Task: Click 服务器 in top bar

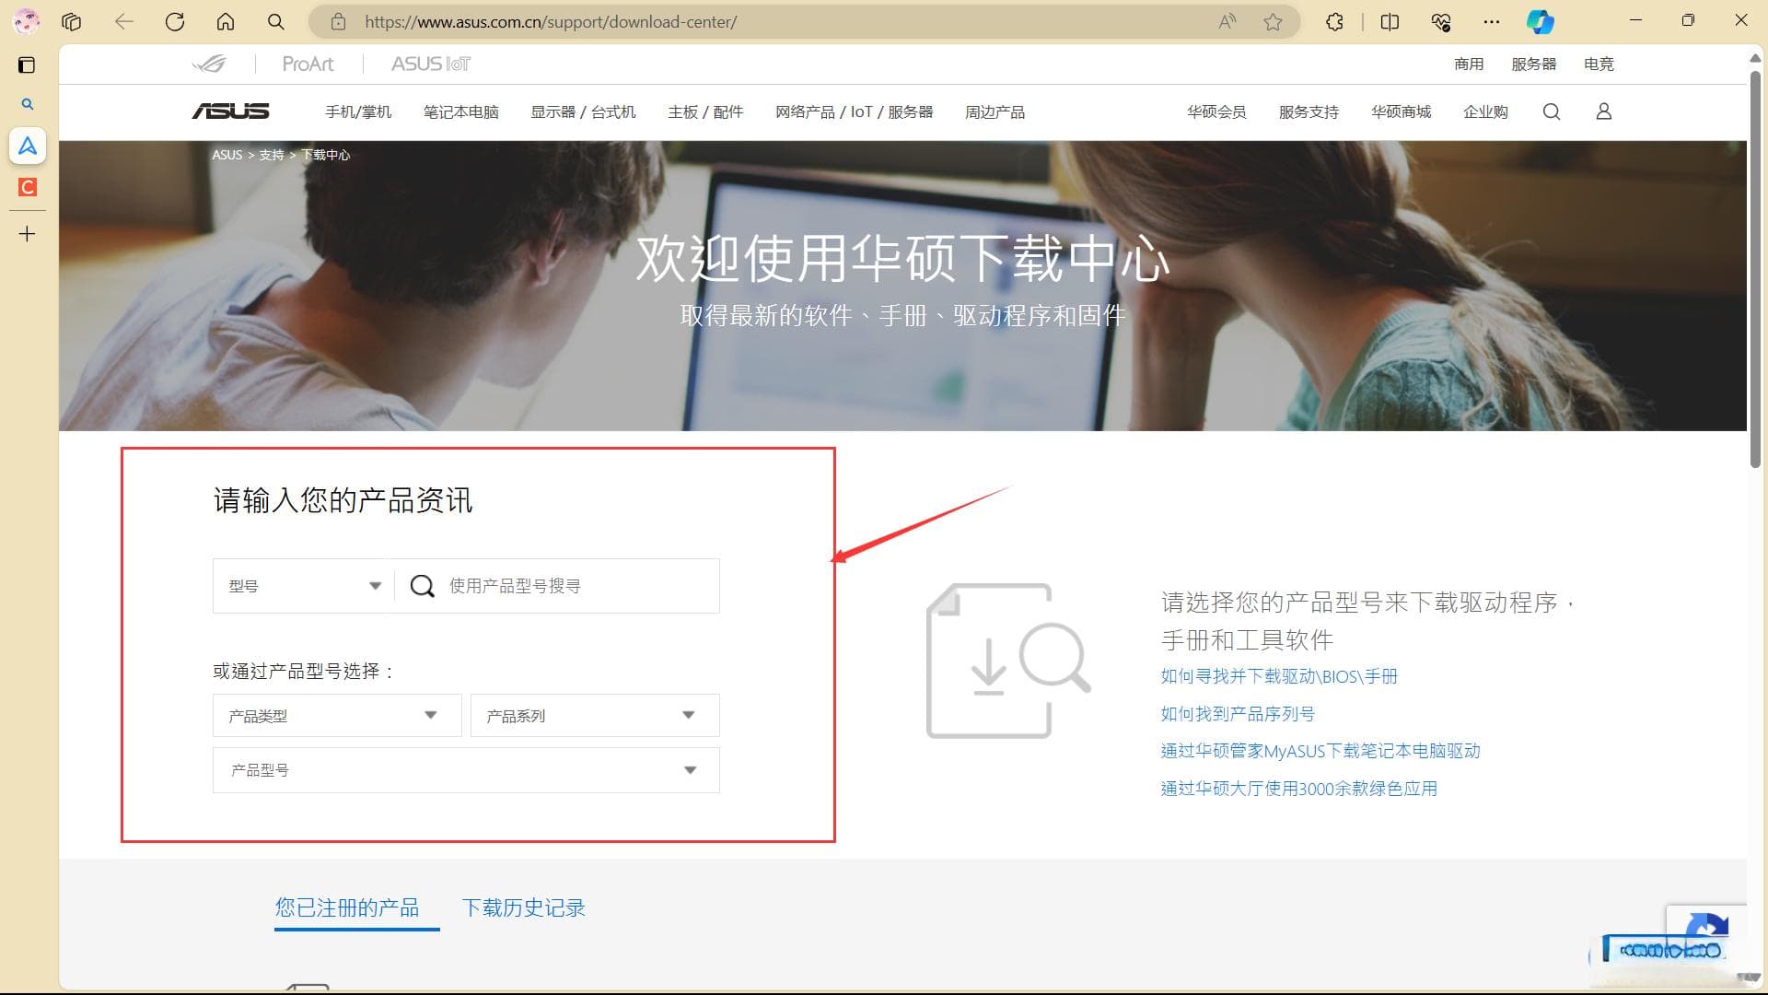Action: [1533, 64]
